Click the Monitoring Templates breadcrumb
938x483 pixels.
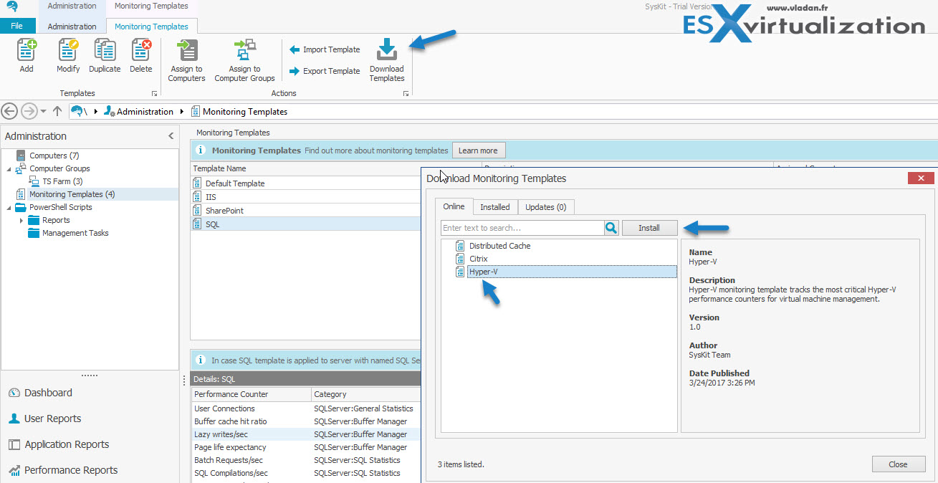[239, 112]
